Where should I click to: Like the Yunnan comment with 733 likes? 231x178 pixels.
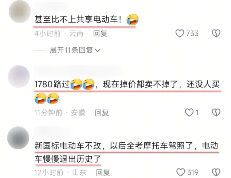coord(180,33)
